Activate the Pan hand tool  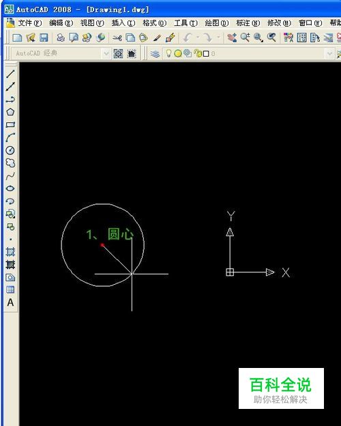[x=232, y=38]
